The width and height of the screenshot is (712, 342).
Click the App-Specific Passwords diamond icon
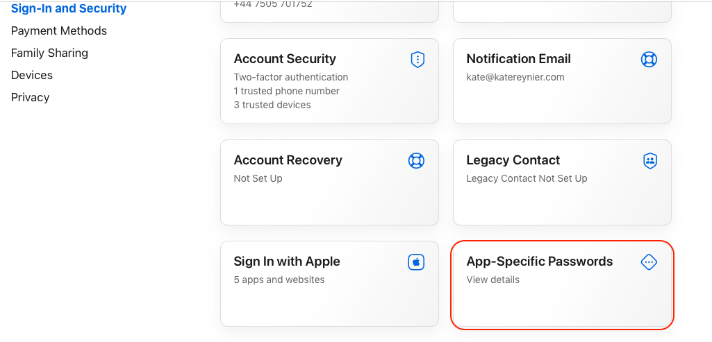coord(649,262)
